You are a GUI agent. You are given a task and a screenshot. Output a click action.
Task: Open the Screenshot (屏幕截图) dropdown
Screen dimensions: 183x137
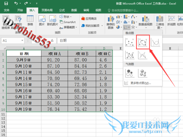coord(68,27)
